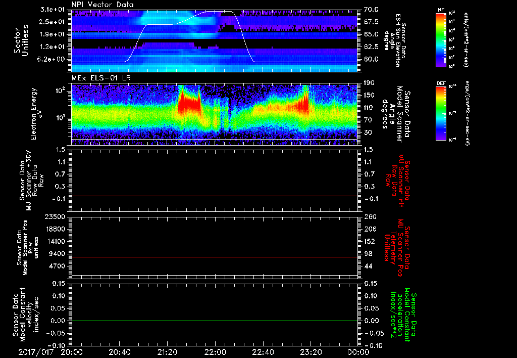
Task: Click the 21:20 time axis label
Action: pyautogui.click(x=167, y=351)
